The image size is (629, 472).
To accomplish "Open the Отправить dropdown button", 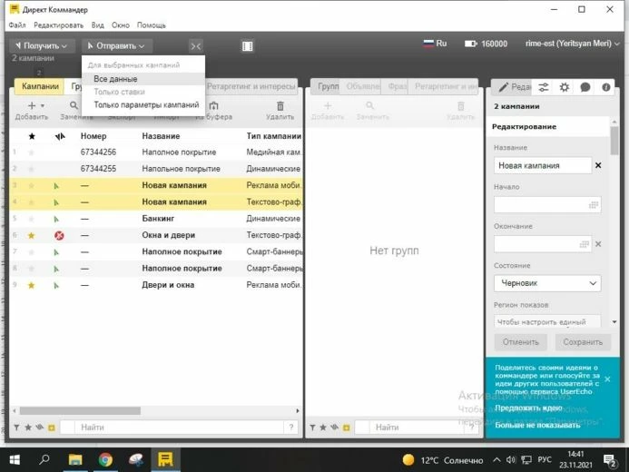I will point(116,45).
